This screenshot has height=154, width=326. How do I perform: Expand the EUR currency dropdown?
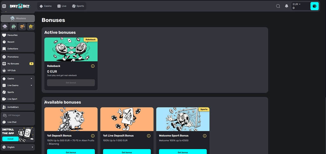pyautogui.click(x=296, y=4)
